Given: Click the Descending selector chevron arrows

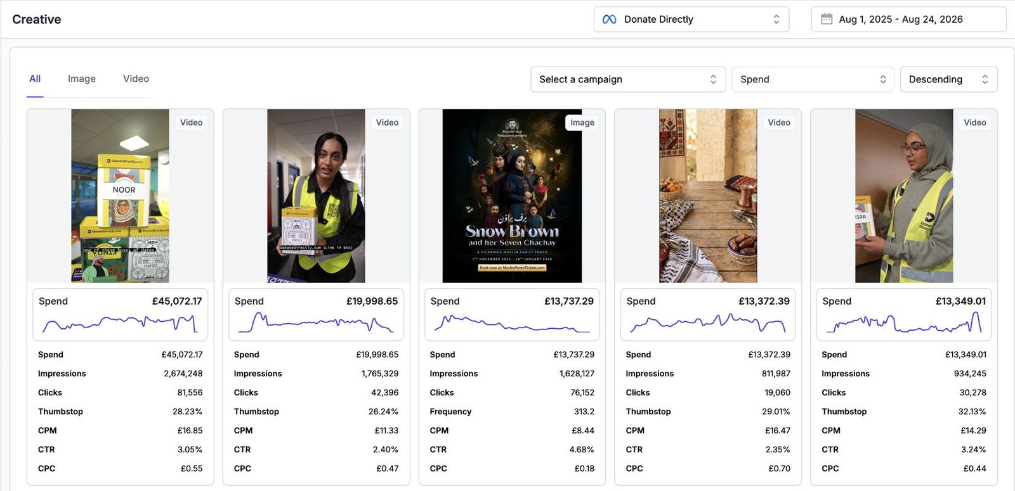Looking at the screenshot, I should click(x=985, y=79).
